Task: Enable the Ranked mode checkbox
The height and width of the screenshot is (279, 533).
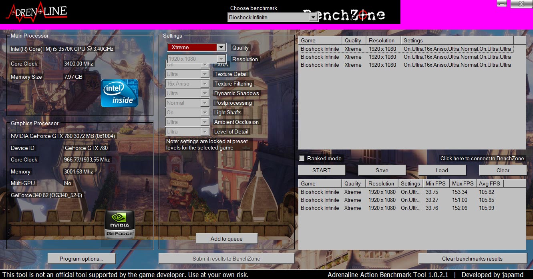Action: coord(302,158)
